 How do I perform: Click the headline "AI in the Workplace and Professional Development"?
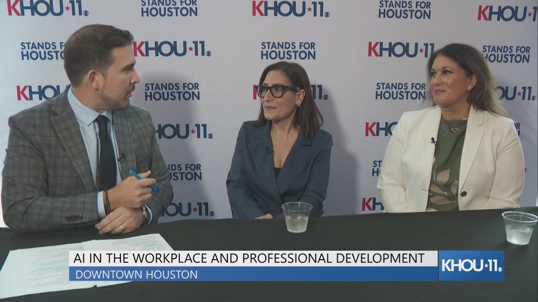[x=249, y=258]
